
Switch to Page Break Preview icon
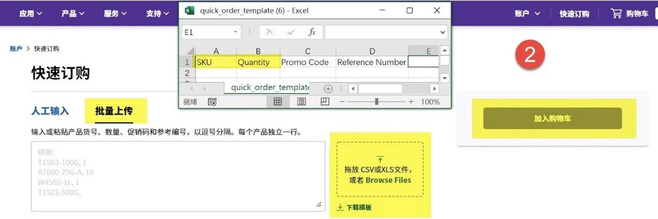[x=325, y=102]
